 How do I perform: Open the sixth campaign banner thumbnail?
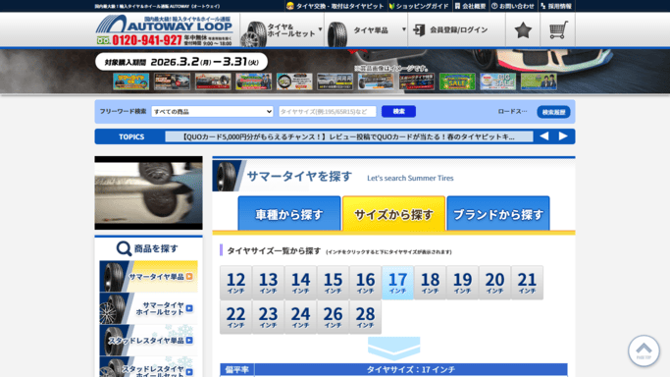tap(335, 81)
